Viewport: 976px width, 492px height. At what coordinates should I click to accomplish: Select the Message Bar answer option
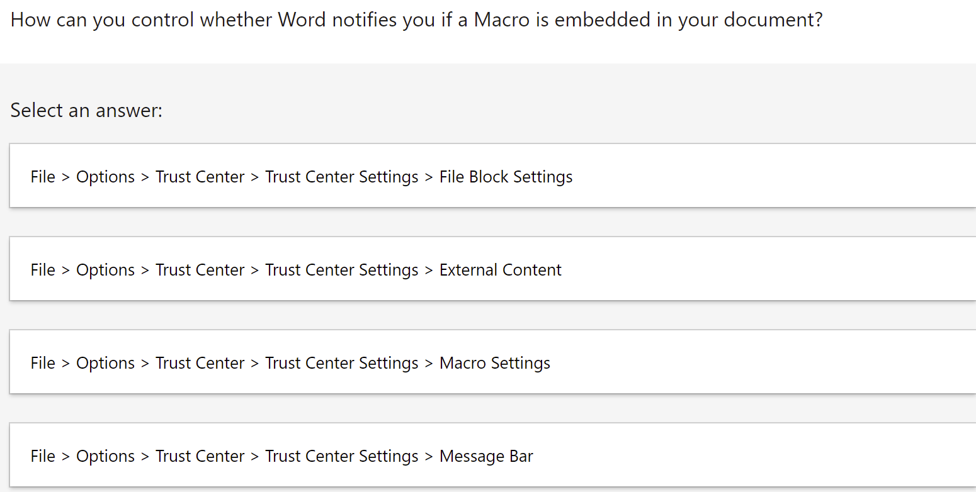tap(491, 456)
